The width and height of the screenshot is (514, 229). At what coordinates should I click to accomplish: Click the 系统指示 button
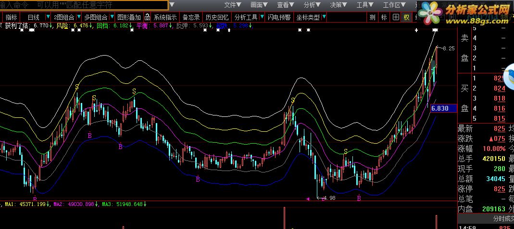click(x=165, y=17)
